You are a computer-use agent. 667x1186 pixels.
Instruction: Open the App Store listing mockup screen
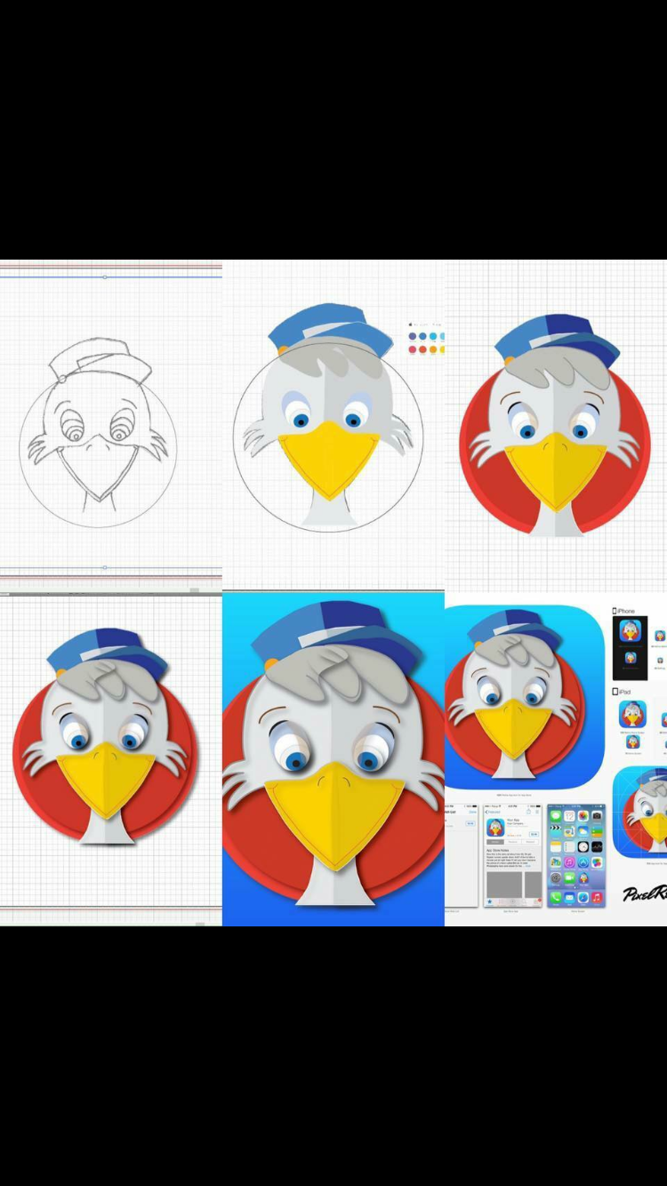click(x=513, y=855)
